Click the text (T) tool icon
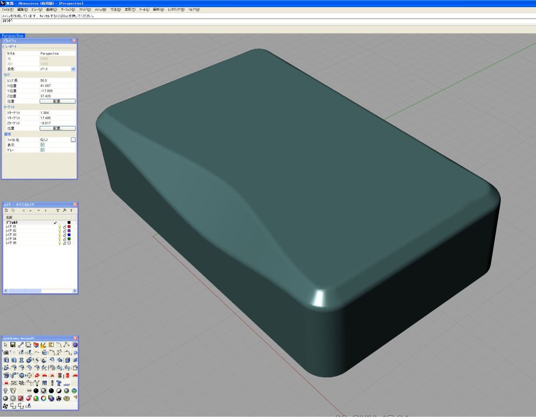Screen dimensions: 536x417 [x=59, y=383]
